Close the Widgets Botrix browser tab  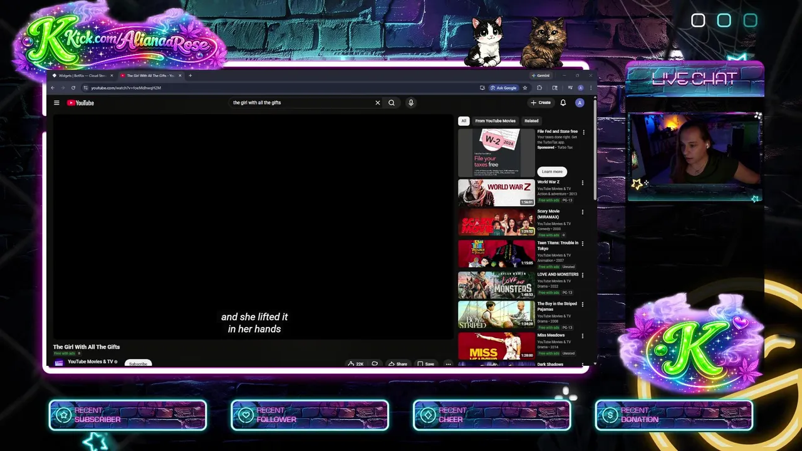point(112,75)
